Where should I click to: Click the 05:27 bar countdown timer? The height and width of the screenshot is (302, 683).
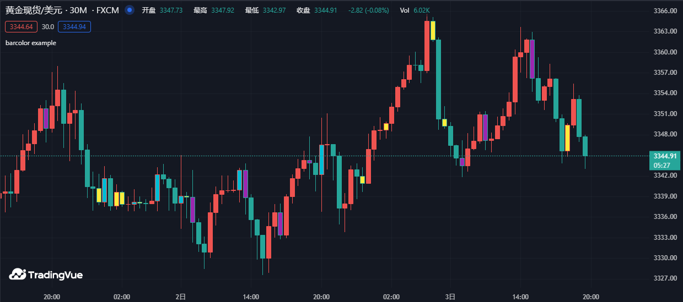tap(662, 165)
